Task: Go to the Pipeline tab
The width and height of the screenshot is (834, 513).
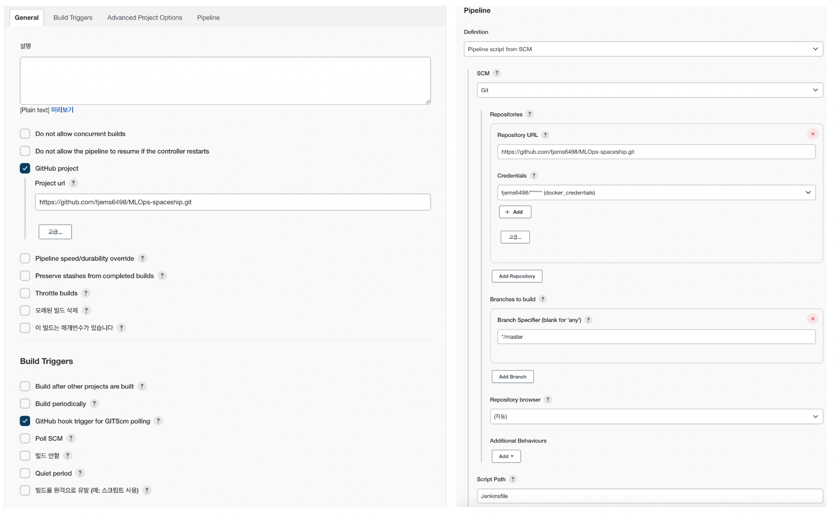Action: [x=208, y=17]
